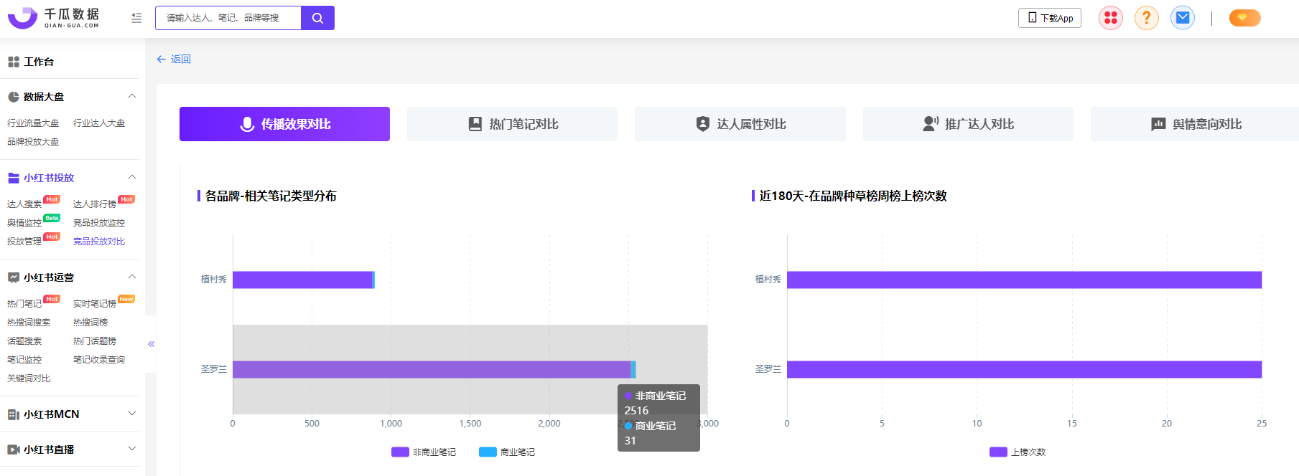Click the 工作台 grid icon
Image resolution: width=1299 pixels, height=476 pixels.
click(x=14, y=62)
